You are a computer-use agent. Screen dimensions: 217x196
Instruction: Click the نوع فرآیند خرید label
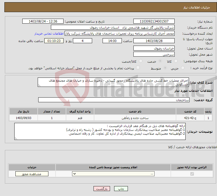tap(202, 68)
